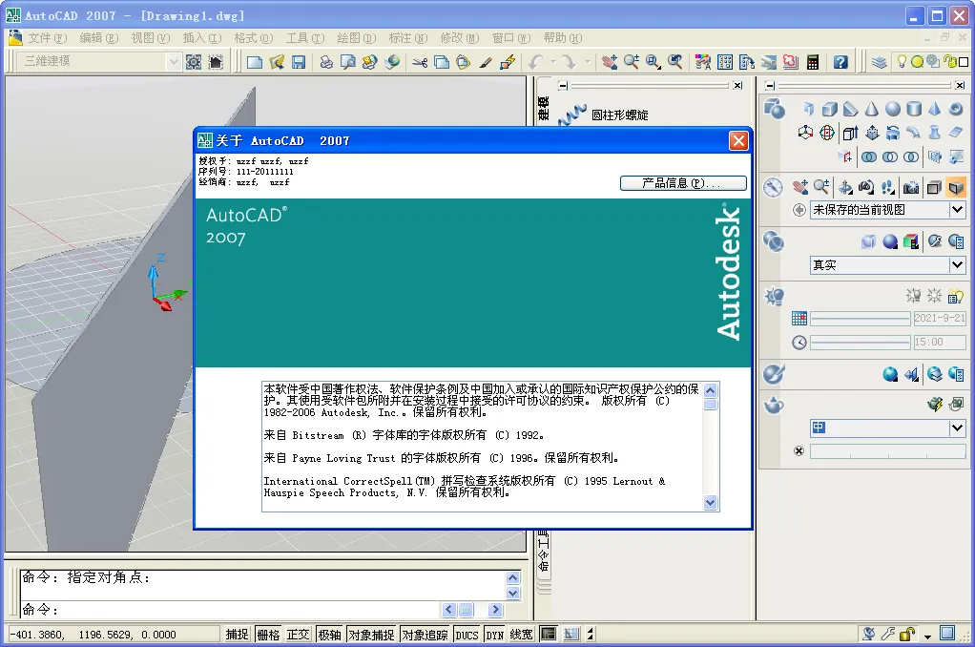The height and width of the screenshot is (647, 975).
Task: Activate the Zoom tool in the navigation panel
Action: point(821,189)
